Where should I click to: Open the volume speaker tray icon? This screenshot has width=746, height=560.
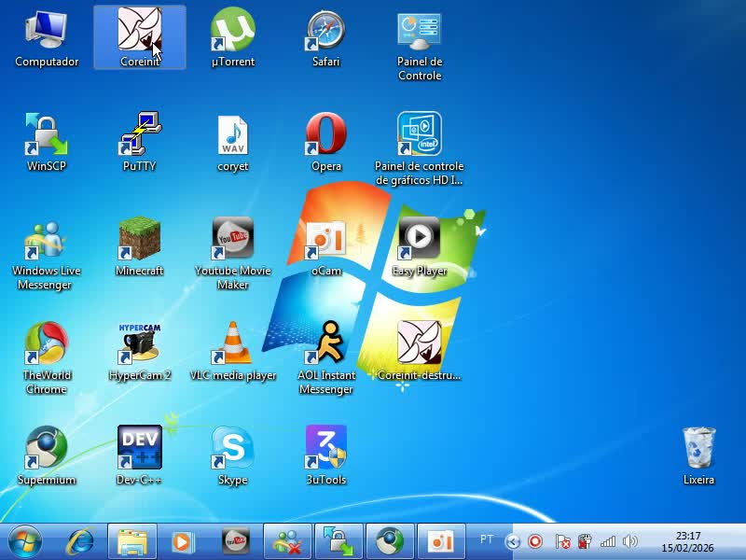click(630, 541)
